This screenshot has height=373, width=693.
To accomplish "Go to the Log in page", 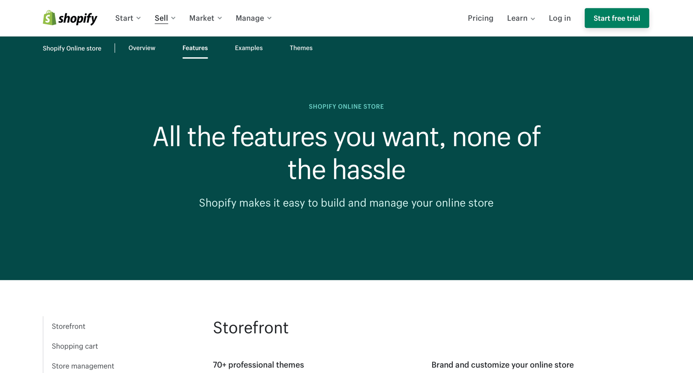I will [x=560, y=18].
